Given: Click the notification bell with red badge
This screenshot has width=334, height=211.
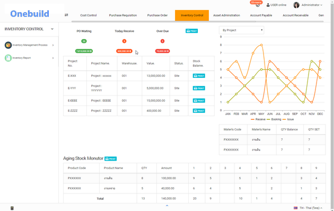Looking at the screenshot, I should (x=257, y=4).
